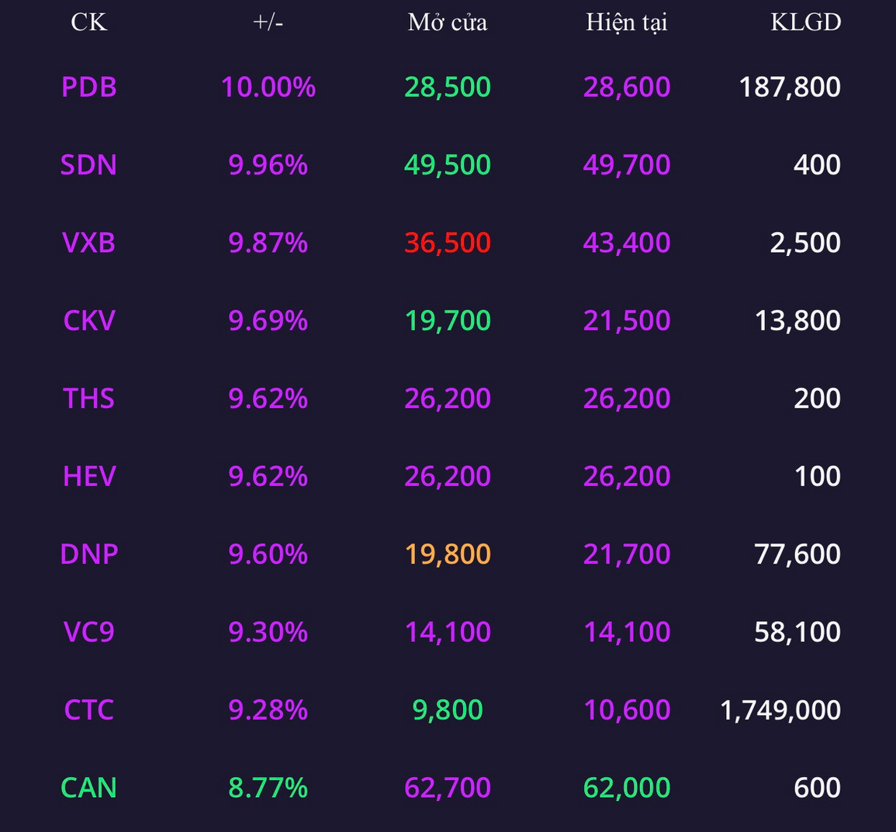Click the Mở cửa column header
The height and width of the screenshot is (832, 896).
[448, 22]
